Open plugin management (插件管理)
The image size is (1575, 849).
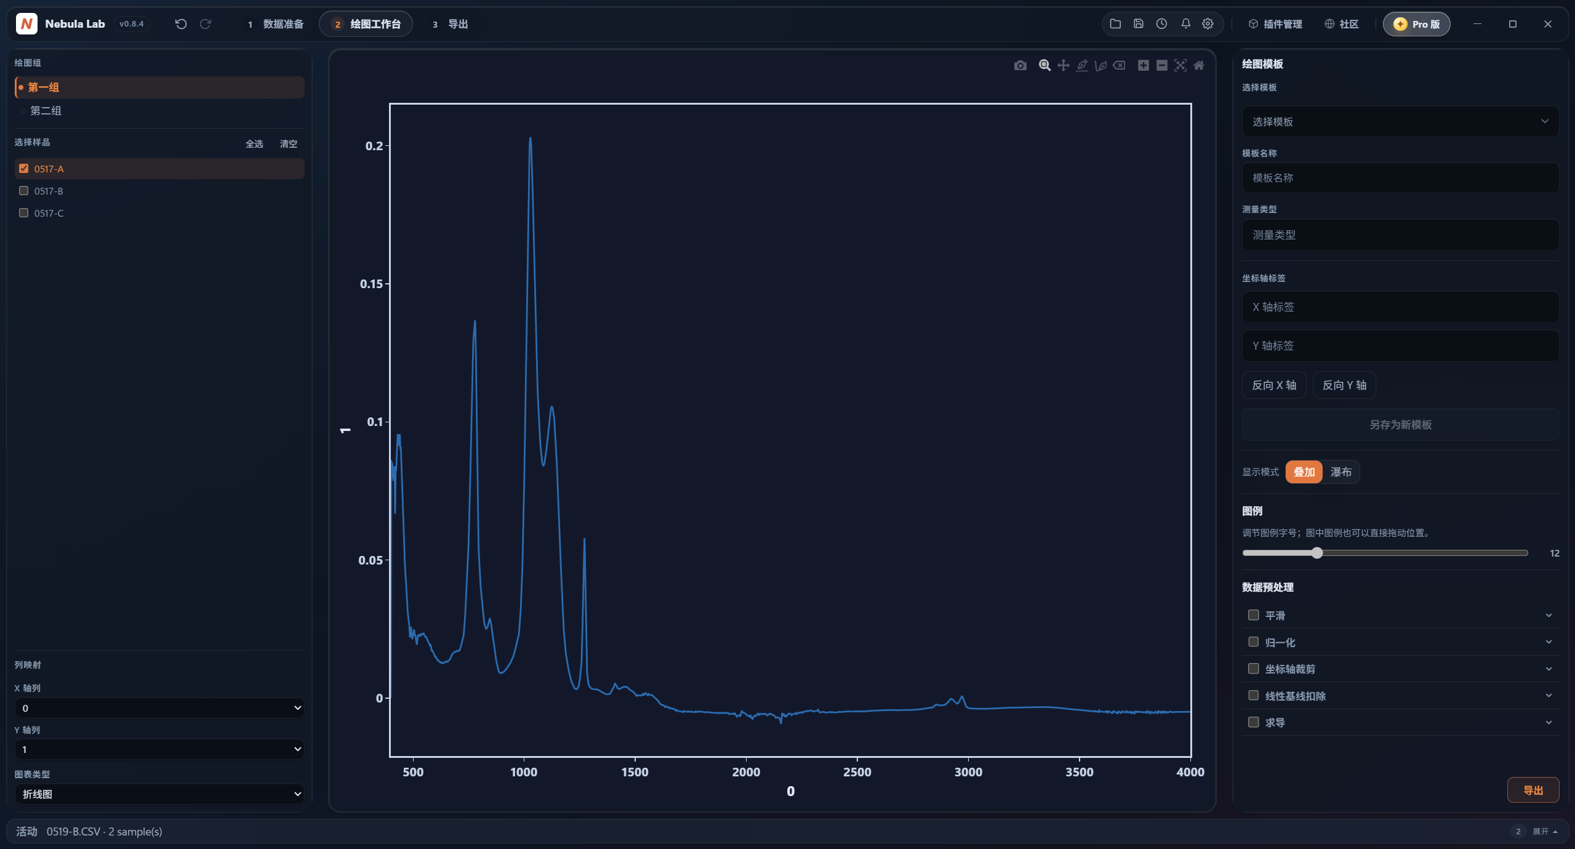click(x=1275, y=24)
